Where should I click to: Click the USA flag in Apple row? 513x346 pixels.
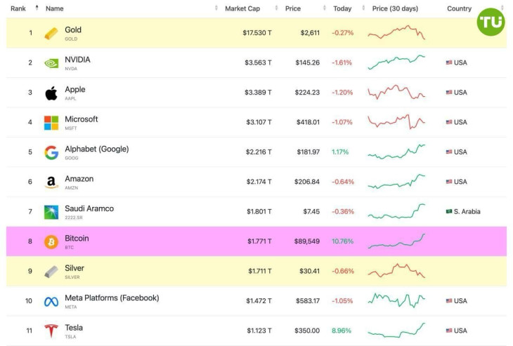point(449,93)
